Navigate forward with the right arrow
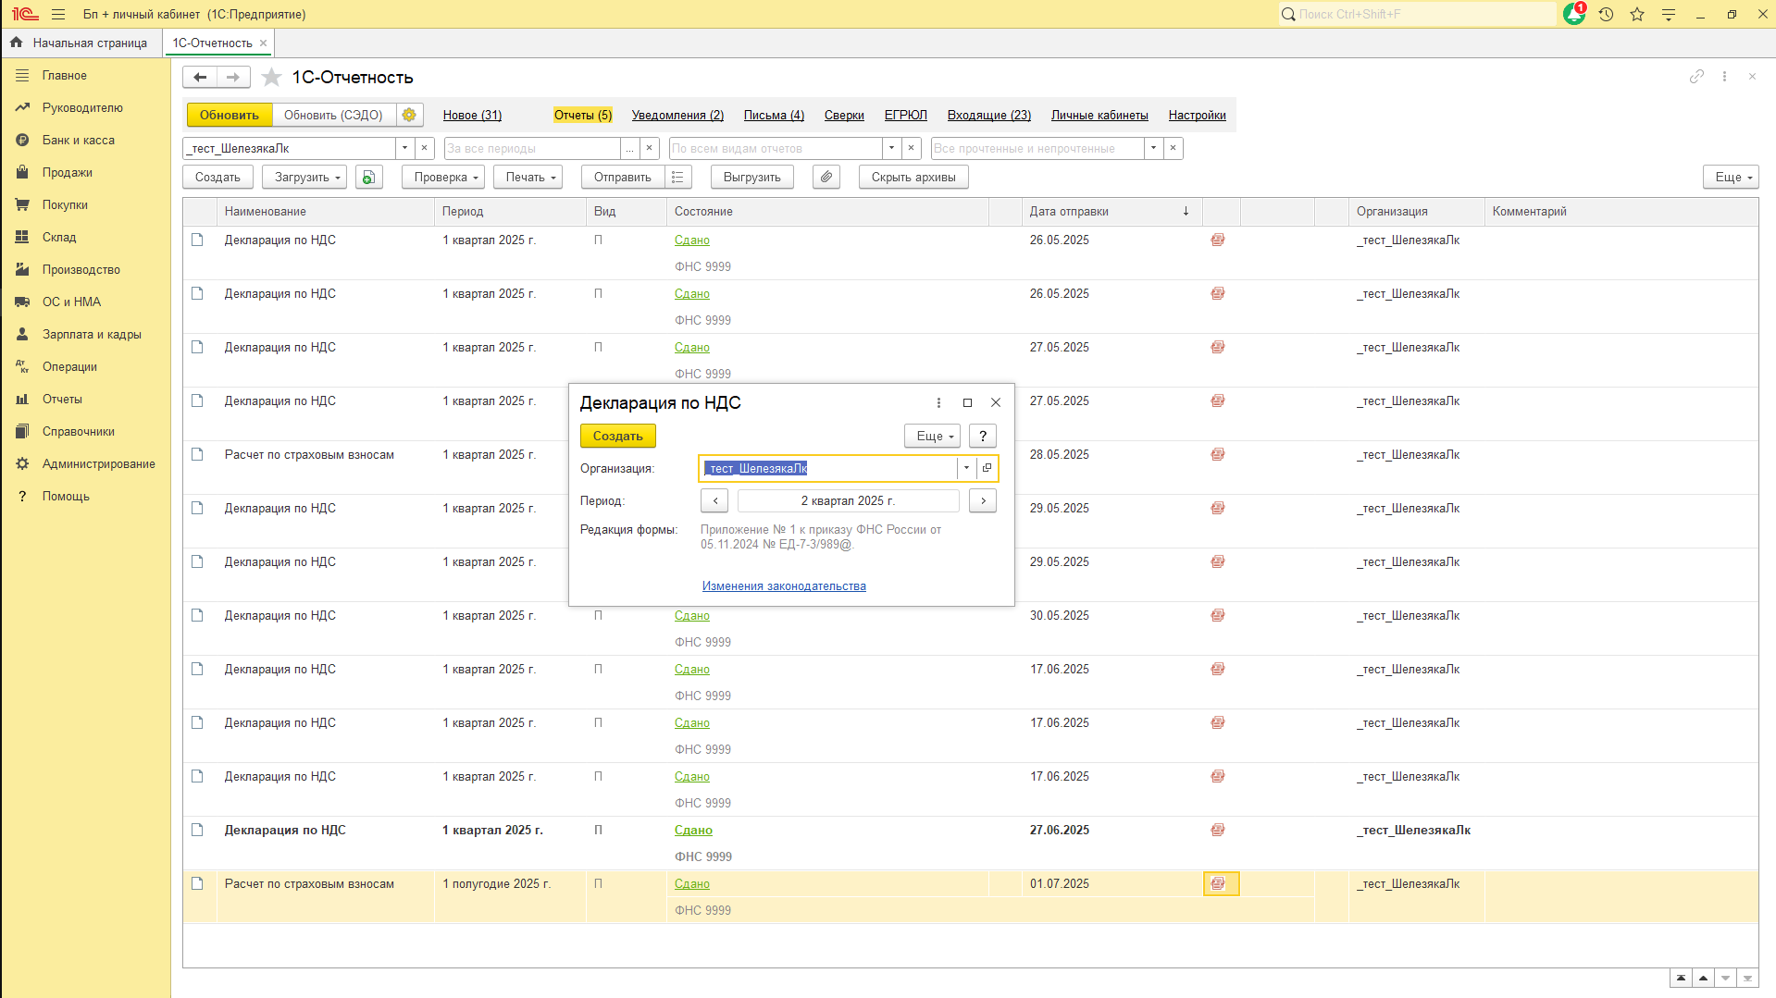Viewport: 1776px width, 998px height. (233, 78)
